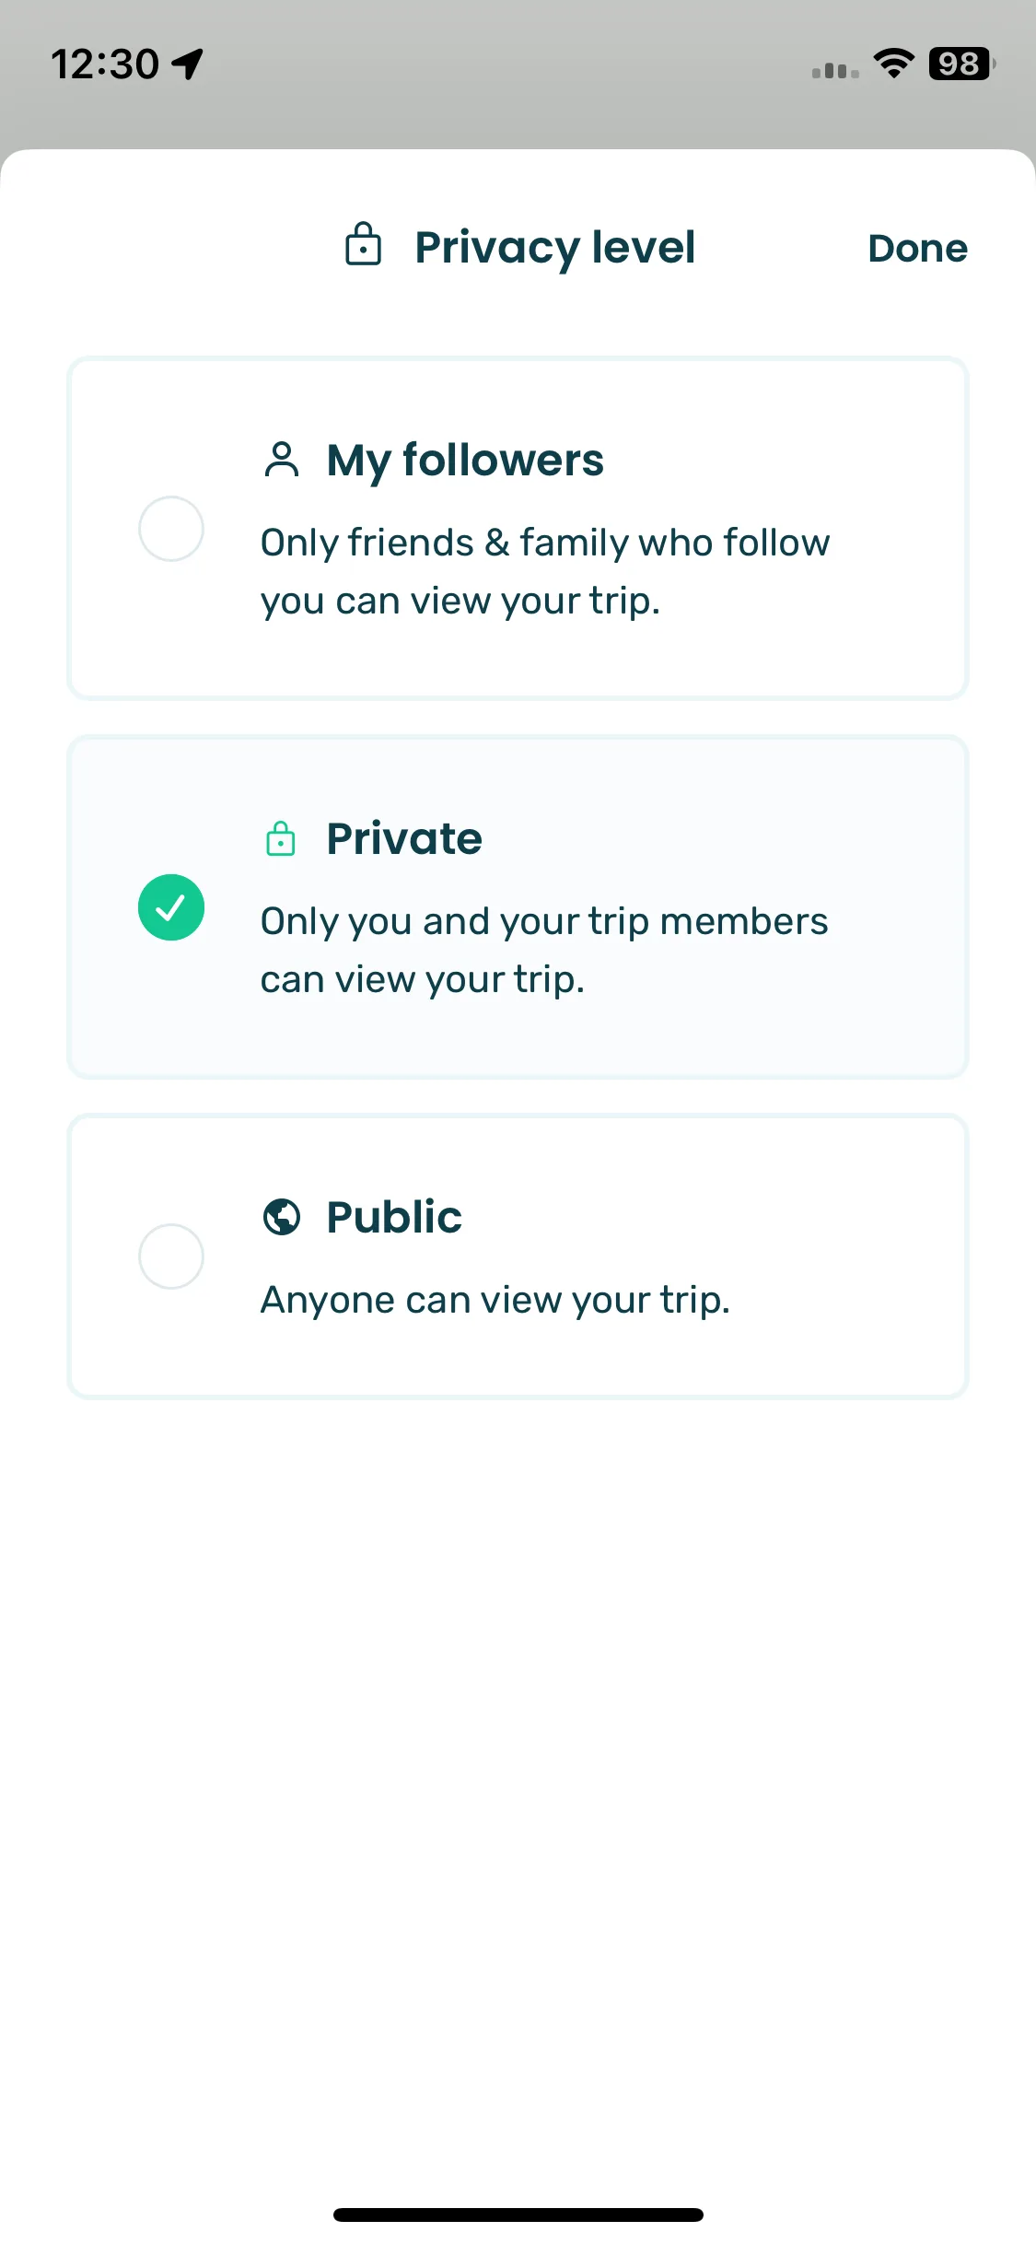Viewport: 1036px width, 2244px height.
Task: Tap the person icon next to My followers
Action: [282, 460]
